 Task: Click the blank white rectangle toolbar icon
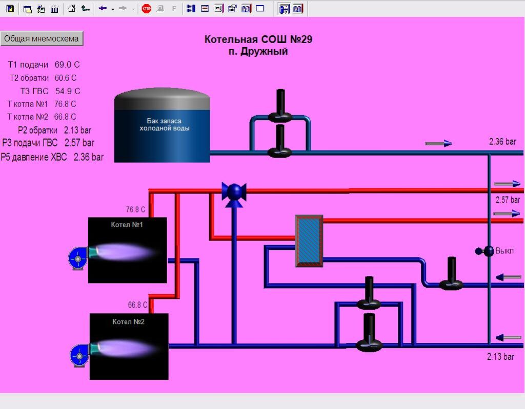[x=260, y=9]
